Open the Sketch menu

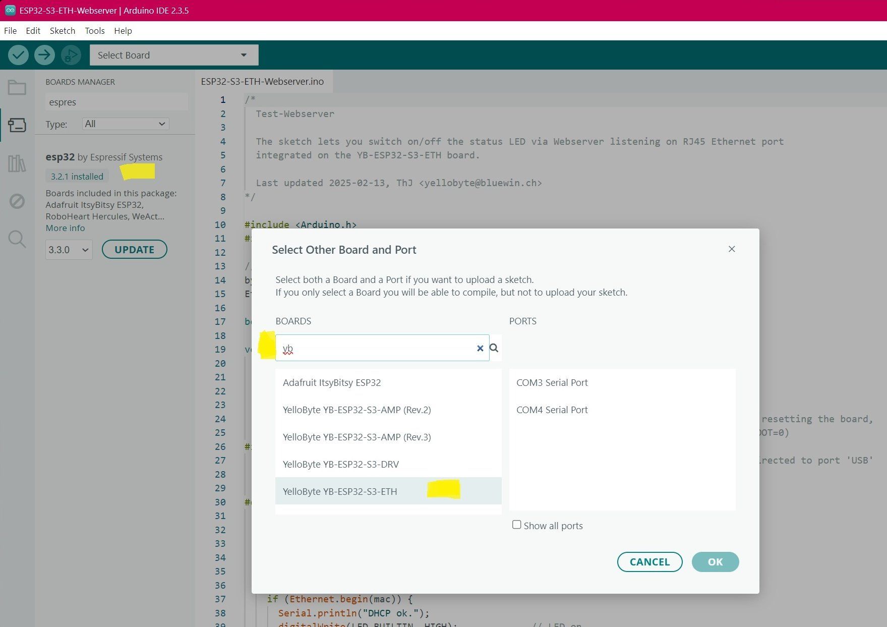63,31
